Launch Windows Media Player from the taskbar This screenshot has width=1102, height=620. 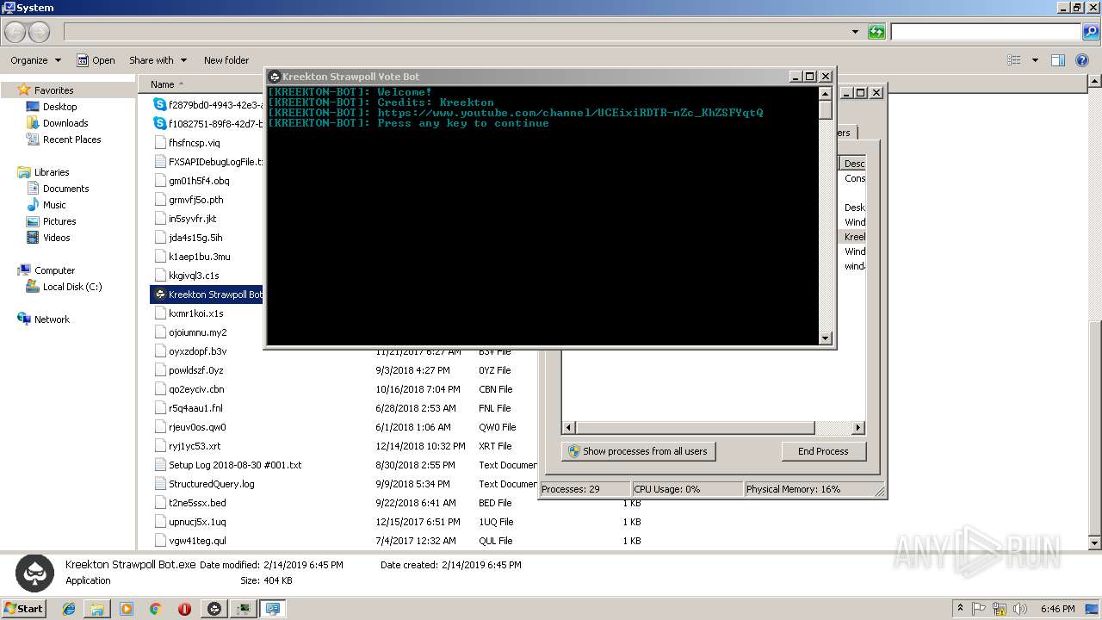[x=127, y=609]
